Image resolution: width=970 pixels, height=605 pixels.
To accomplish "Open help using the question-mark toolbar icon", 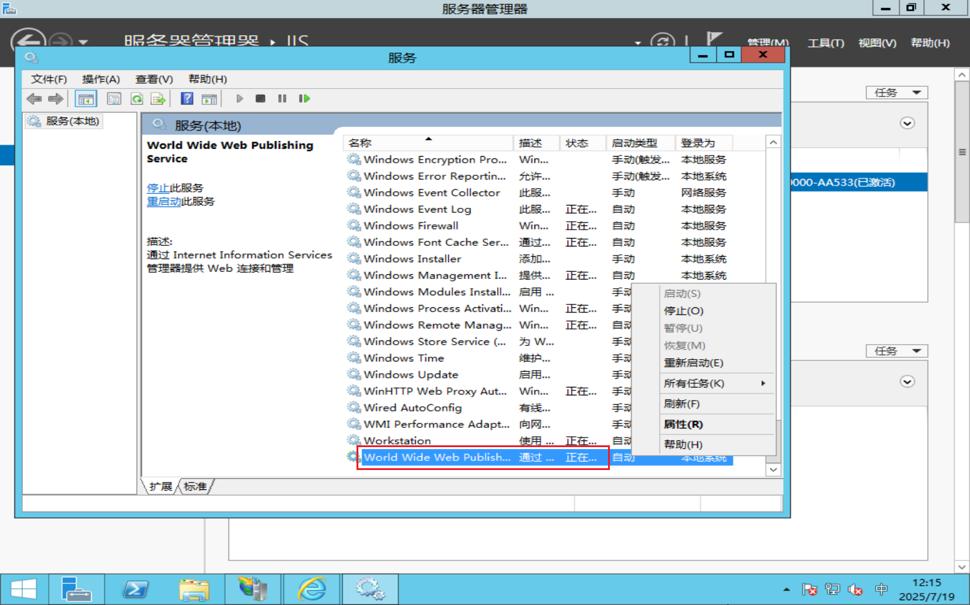I will [x=186, y=98].
